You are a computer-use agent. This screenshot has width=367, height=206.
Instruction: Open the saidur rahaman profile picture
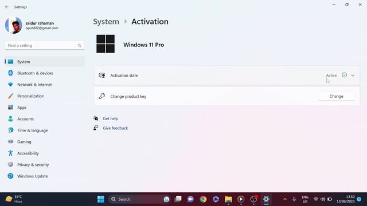coord(14,25)
